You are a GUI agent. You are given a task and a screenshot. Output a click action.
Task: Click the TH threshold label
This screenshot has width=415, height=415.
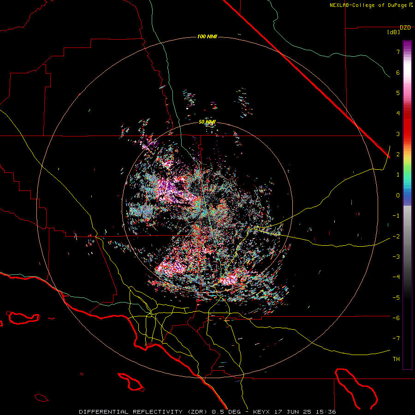[396, 359]
